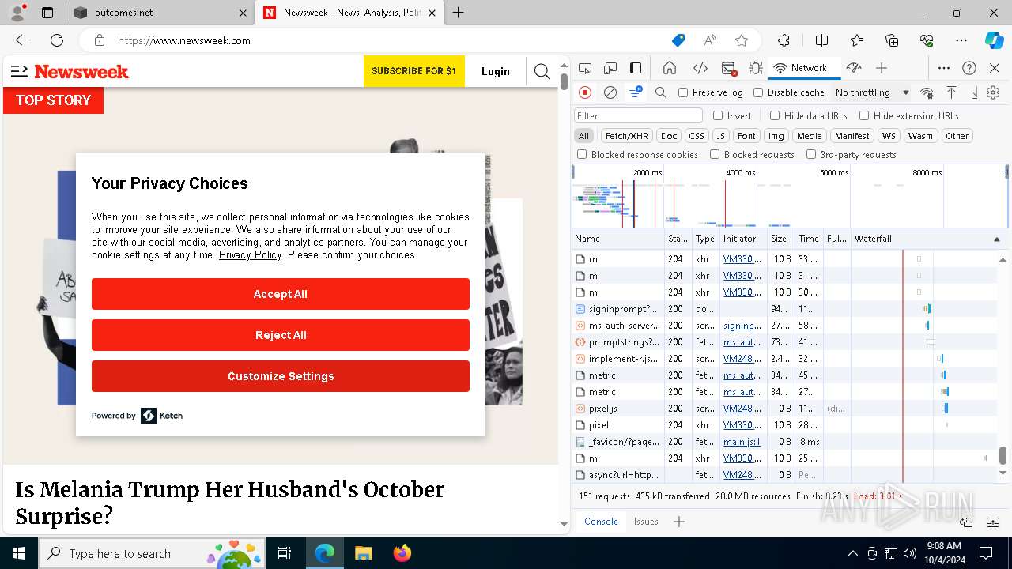Screen dimensions: 1012x569
Task: Check Hide data URLs
Action: [x=775, y=115]
